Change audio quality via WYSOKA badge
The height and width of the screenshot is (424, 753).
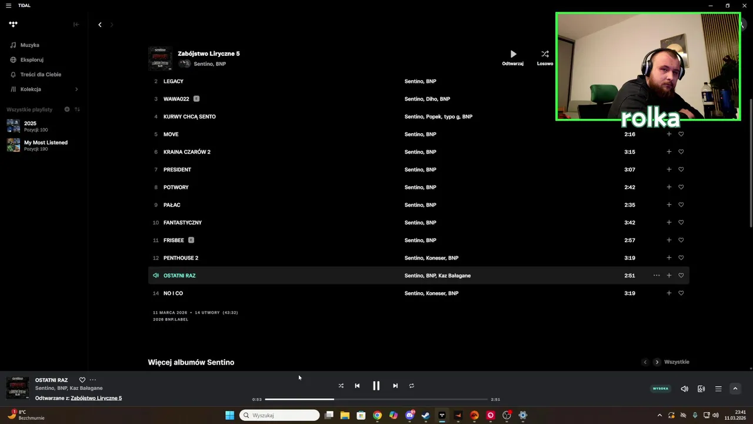(x=661, y=389)
